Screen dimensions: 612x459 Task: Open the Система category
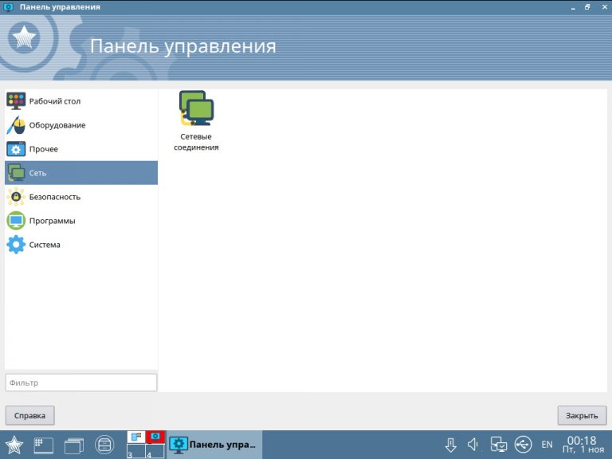coord(81,245)
